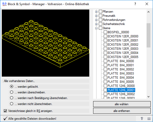The height and width of the screenshot is (122, 153).
Task: Expand the Pneumatik tree node
Action: click(x=96, y=16)
